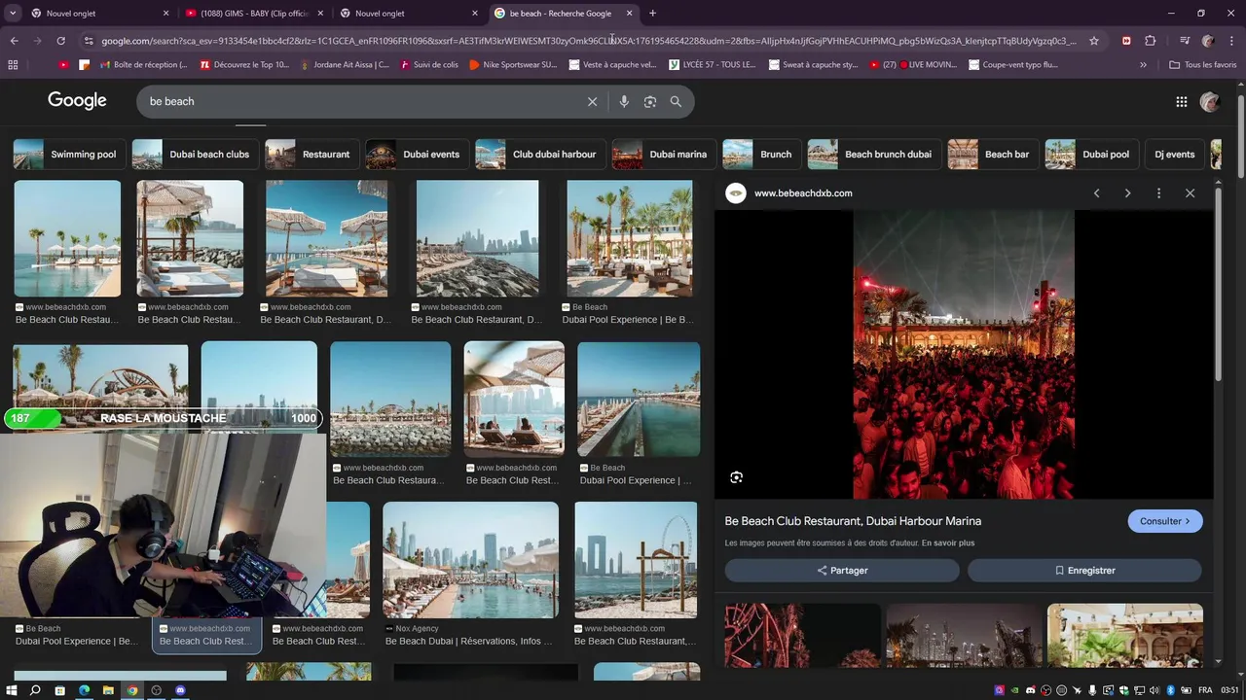This screenshot has width=1246, height=700.
Task: Open Windows taskbar search
Action: (x=35, y=690)
